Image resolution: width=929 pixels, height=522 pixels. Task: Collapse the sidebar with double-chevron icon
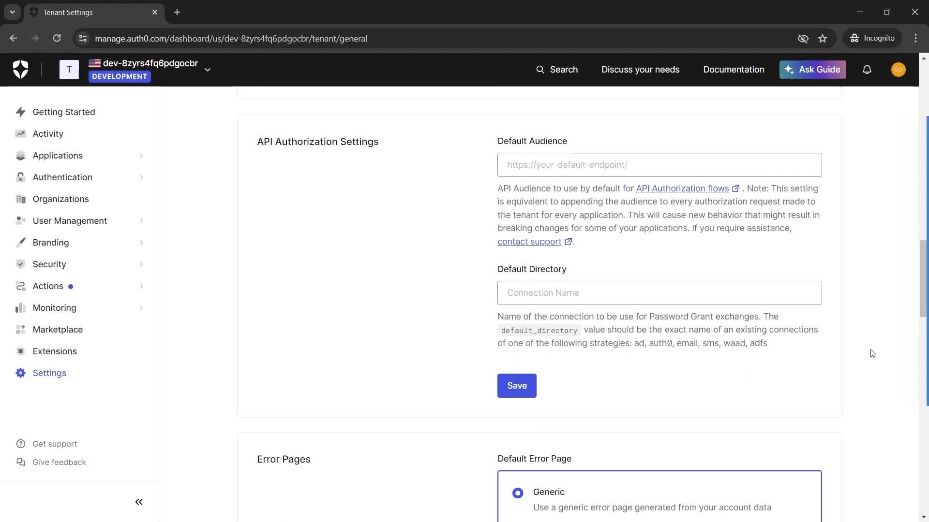tap(139, 502)
